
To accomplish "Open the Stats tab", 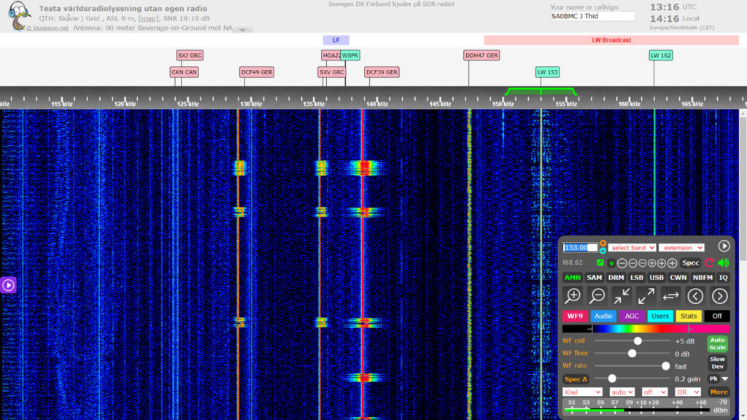I will coord(689,316).
